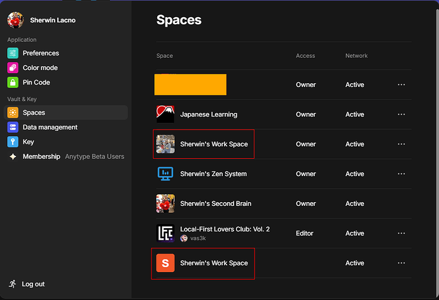Screen dimensions: 439x300
Task: Open three-dot menu for Local-First Lovers Club
Action: pyautogui.click(x=401, y=233)
